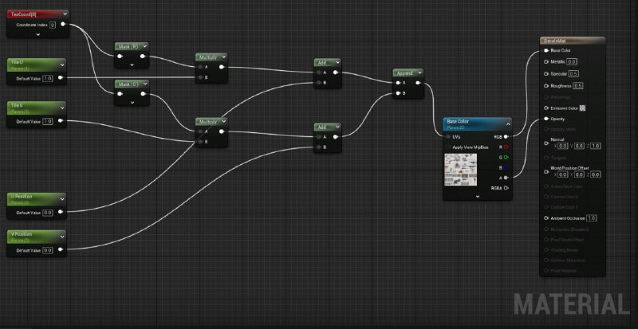Open the Tile U parameter dropdown arrow
This screenshot has height=329, width=638.
point(62,65)
